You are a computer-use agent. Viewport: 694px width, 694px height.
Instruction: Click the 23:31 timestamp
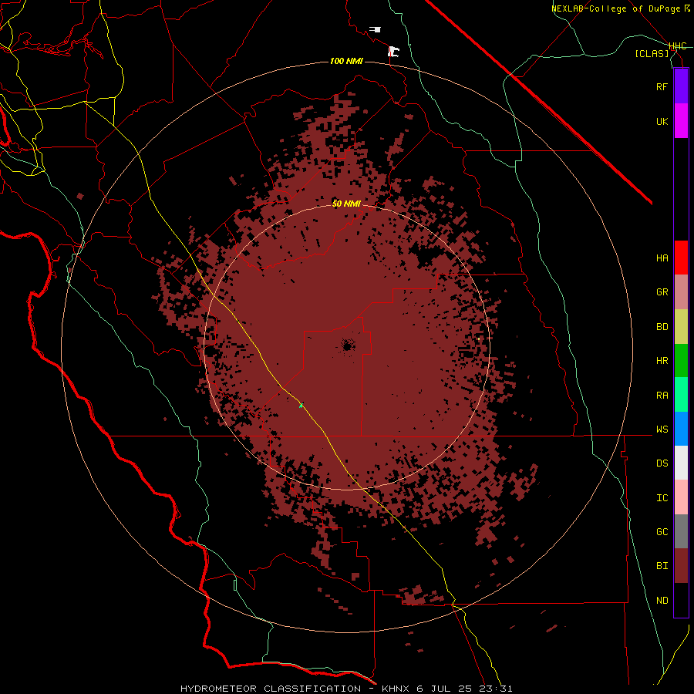(x=497, y=689)
